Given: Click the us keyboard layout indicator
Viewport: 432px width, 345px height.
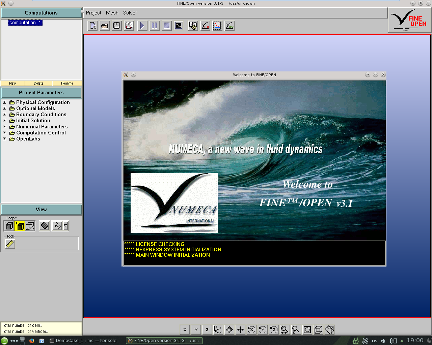Looking at the screenshot, I should (x=375, y=341).
